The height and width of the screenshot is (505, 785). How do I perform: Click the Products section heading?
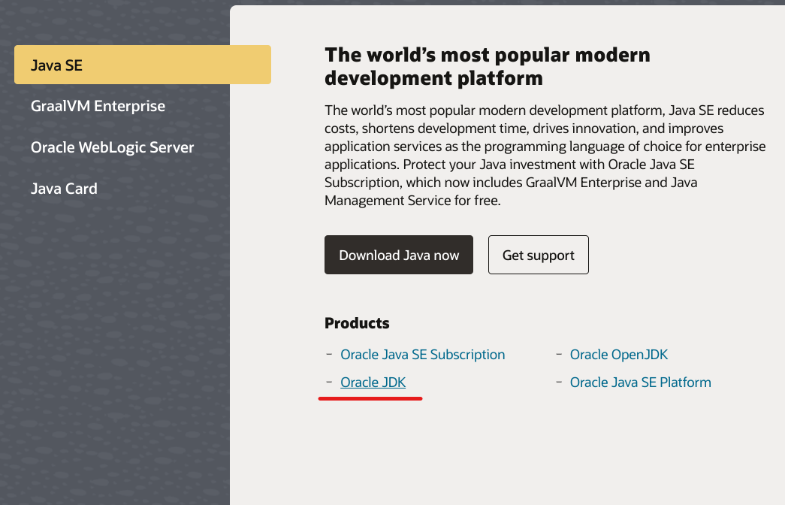pos(357,323)
